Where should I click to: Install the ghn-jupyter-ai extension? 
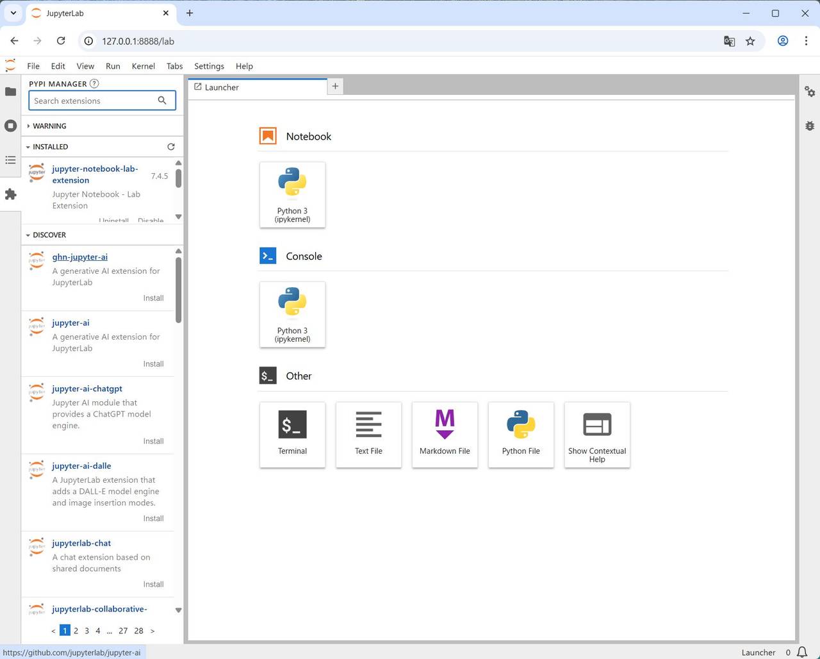click(x=153, y=298)
